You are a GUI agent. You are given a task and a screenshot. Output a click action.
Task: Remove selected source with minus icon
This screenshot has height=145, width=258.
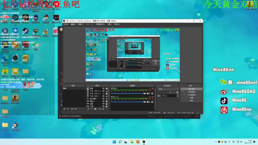(x=92, y=109)
